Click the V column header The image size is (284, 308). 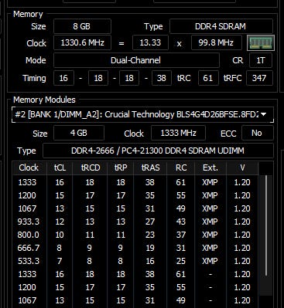[x=242, y=168]
